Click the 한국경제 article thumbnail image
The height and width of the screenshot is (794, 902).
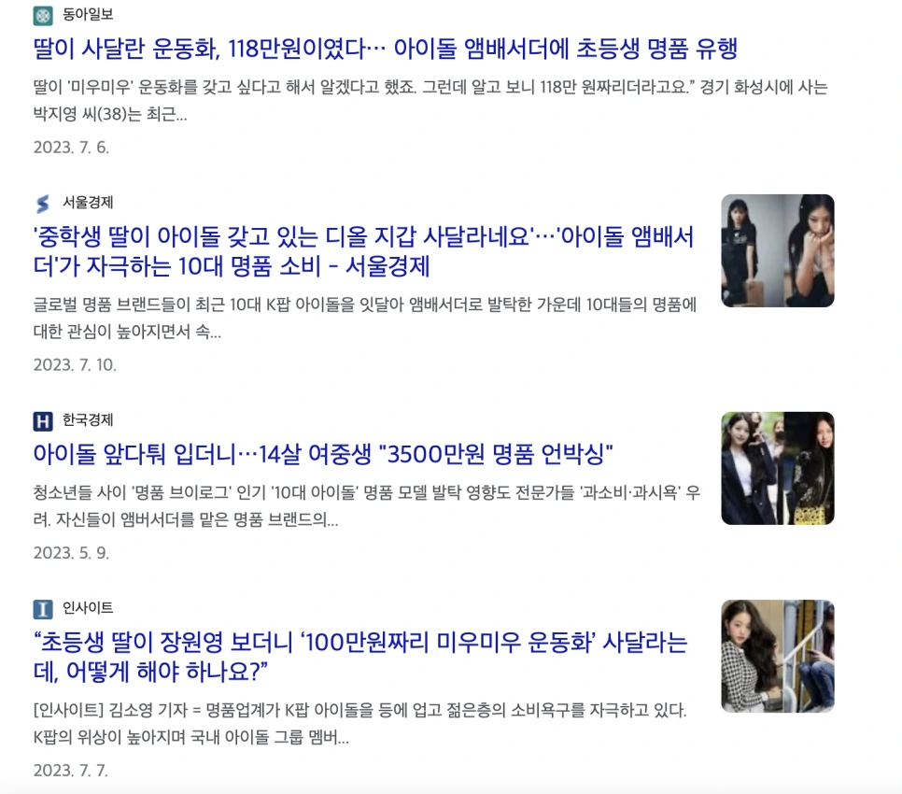click(x=778, y=468)
